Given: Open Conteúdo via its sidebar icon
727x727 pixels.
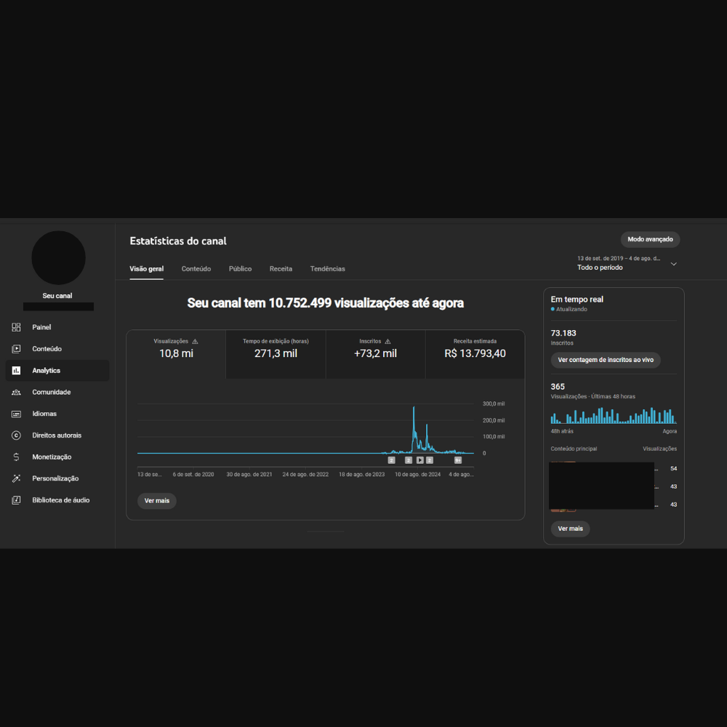Looking at the screenshot, I should (x=16, y=349).
